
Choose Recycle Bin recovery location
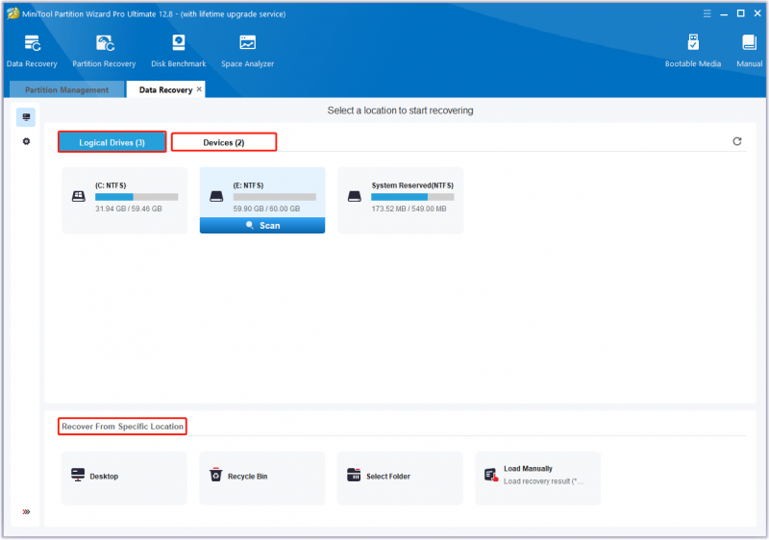pos(261,478)
